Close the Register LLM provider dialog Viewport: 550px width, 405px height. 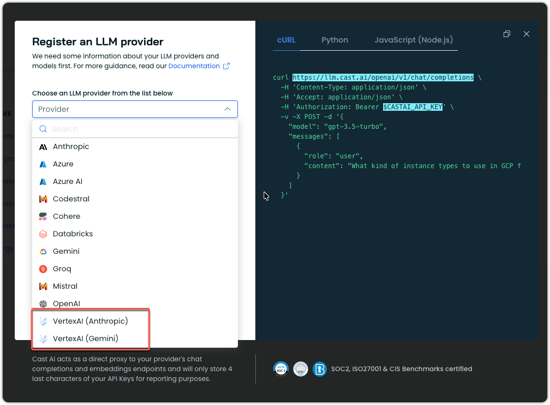(x=526, y=34)
